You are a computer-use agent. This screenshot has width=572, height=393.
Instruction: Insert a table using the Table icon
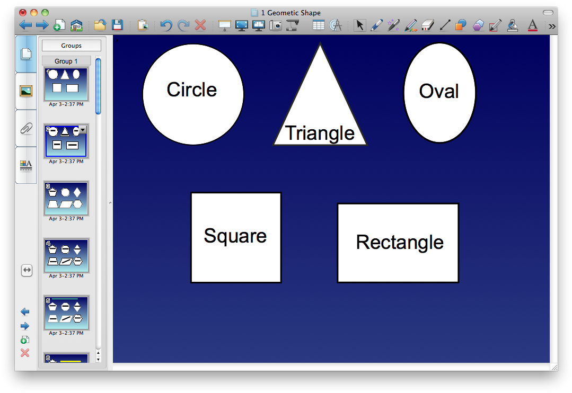(x=318, y=25)
